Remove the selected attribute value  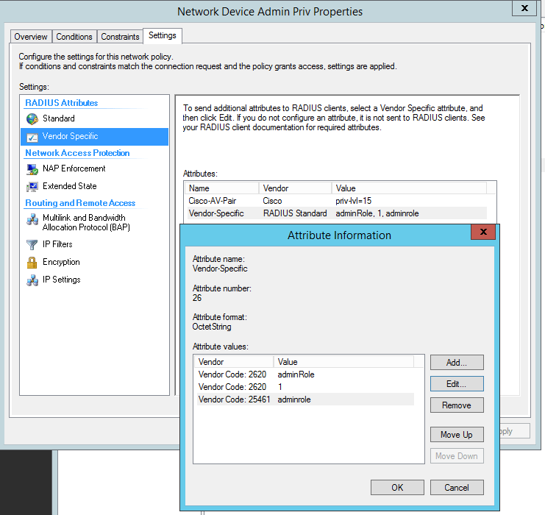click(x=456, y=405)
